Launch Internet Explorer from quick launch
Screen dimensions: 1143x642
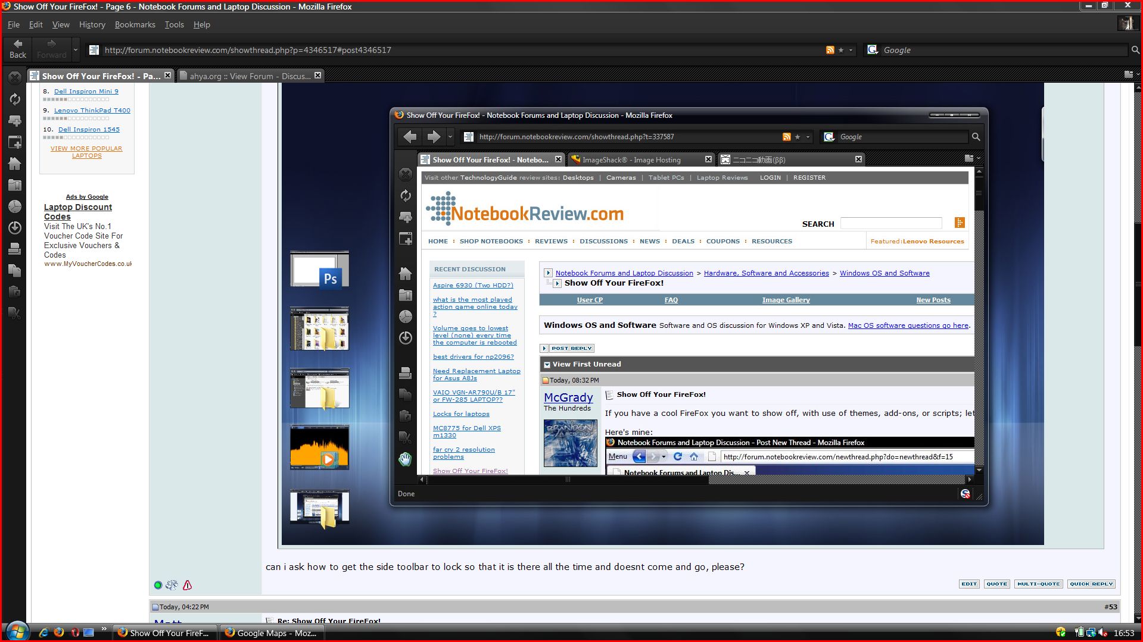(x=43, y=632)
